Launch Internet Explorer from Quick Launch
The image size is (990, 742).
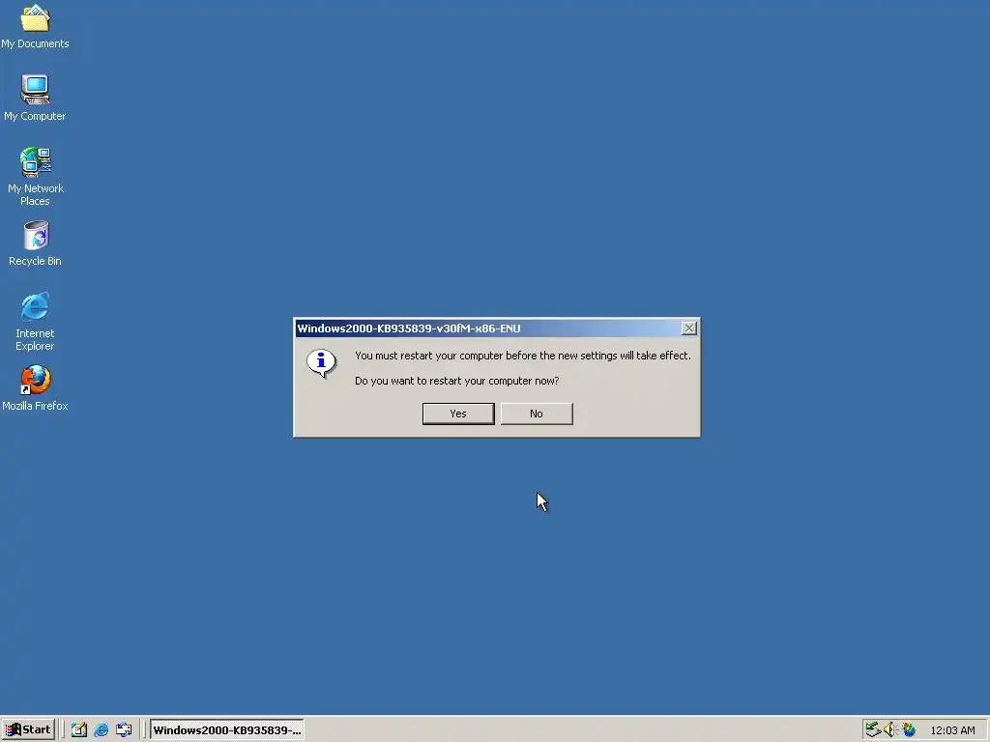[101, 730]
